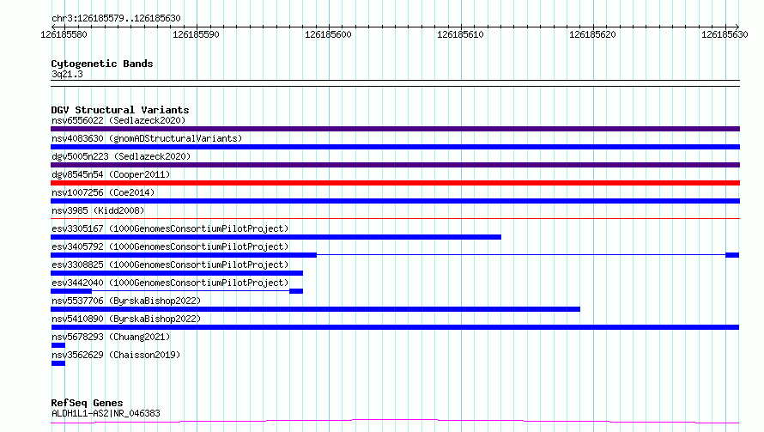The image size is (764, 432).
Task: Click purple bar under dgv5005n223
Action: pos(395,165)
